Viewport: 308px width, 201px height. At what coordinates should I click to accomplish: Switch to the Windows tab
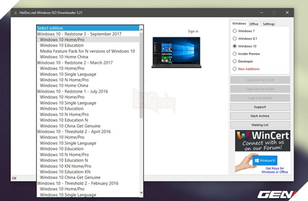[239, 23]
